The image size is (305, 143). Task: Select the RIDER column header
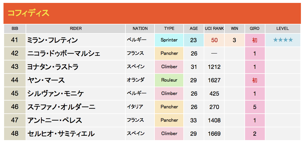tap(76, 28)
